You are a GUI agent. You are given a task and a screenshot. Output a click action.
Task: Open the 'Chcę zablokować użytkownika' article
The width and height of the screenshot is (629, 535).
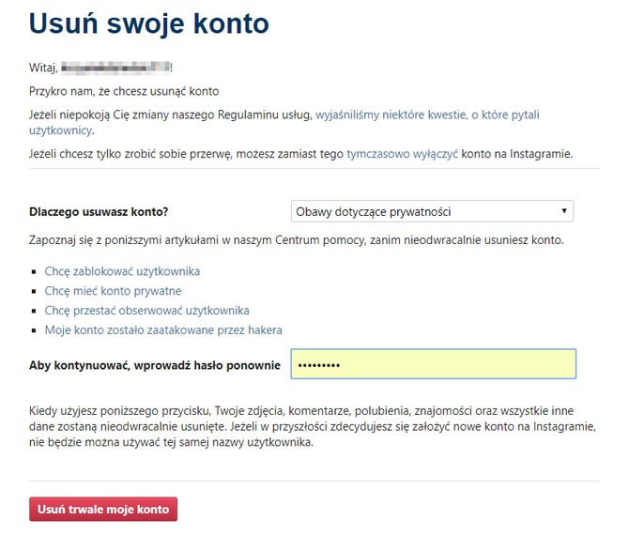coord(122,271)
